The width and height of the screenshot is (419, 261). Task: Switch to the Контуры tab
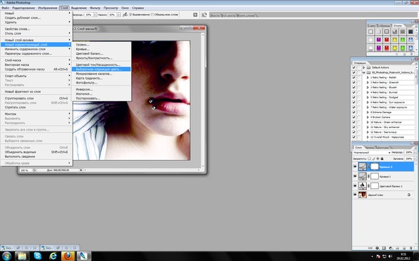click(x=383, y=147)
